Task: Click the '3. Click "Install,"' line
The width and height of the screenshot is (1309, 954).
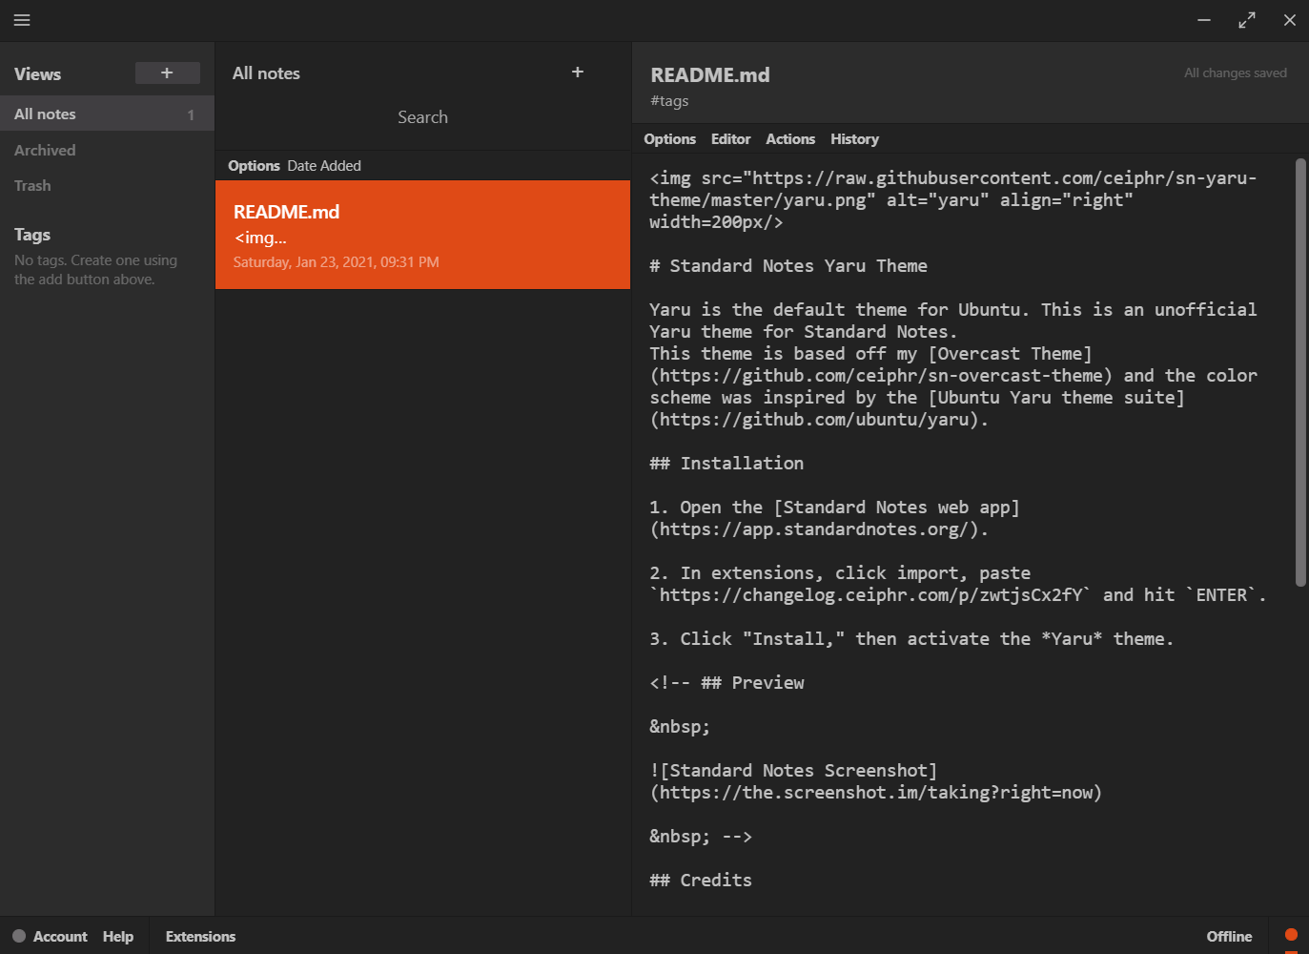Action: [911, 639]
